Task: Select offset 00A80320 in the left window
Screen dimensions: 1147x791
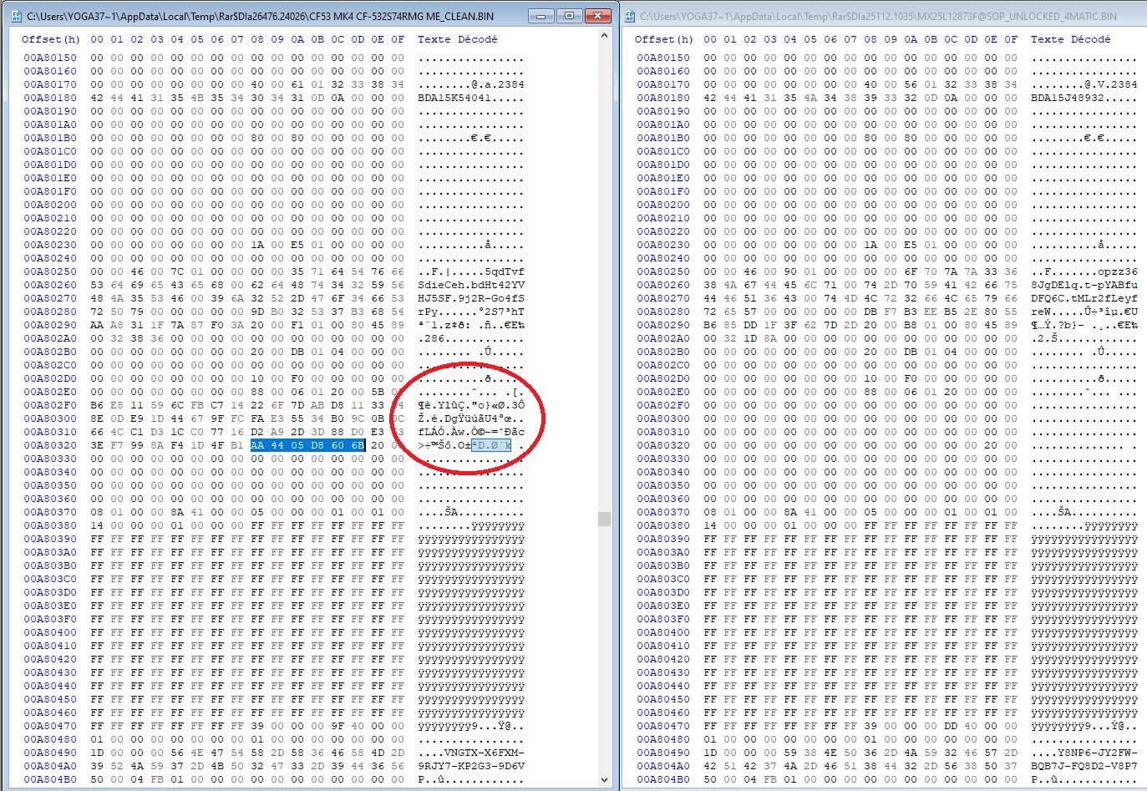Action: (50, 445)
